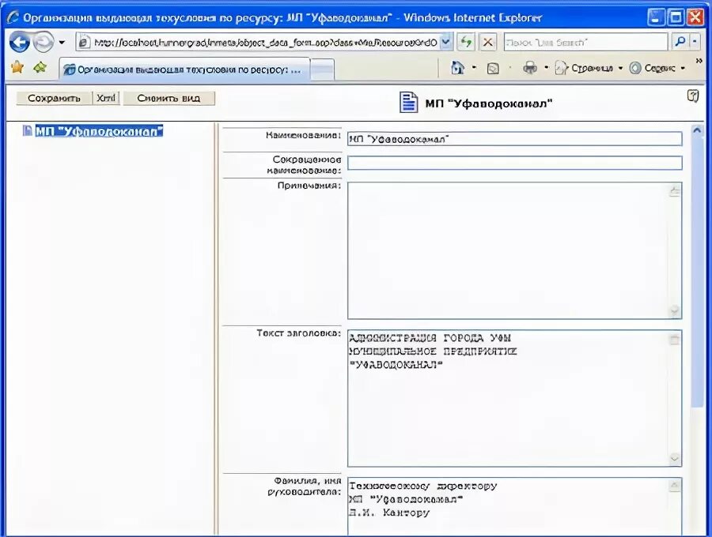Viewport: 712px width, 537px height.
Task: Maximize the Internet Explorer window
Action: click(x=676, y=17)
